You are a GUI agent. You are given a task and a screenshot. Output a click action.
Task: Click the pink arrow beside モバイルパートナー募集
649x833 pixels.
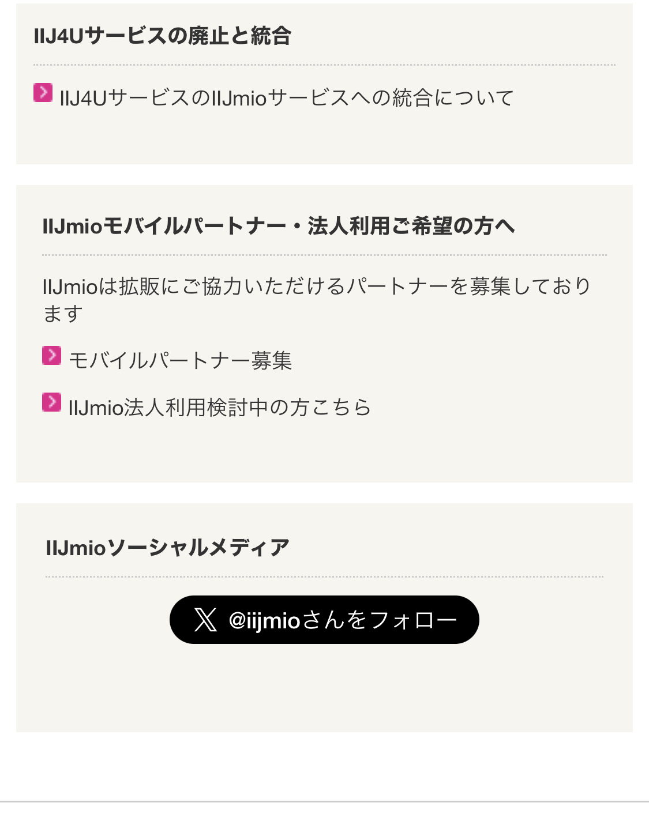[51, 356]
